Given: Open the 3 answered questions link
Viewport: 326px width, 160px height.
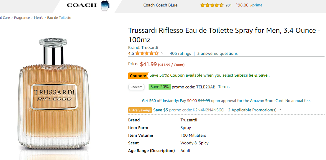Looking at the screenshot, I should pyautogui.click(x=217, y=53).
